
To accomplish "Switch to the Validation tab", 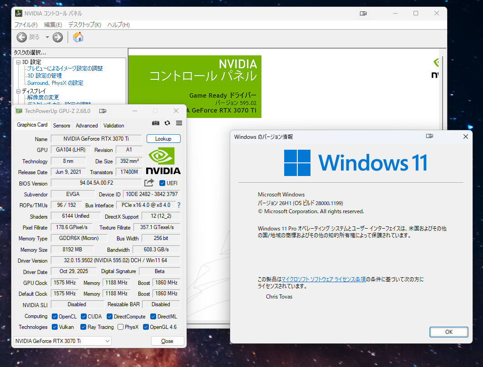I will tap(113, 126).
